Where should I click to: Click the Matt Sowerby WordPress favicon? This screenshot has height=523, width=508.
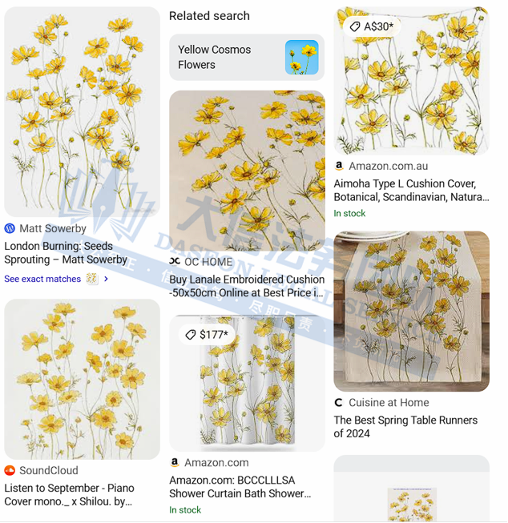pos(10,228)
